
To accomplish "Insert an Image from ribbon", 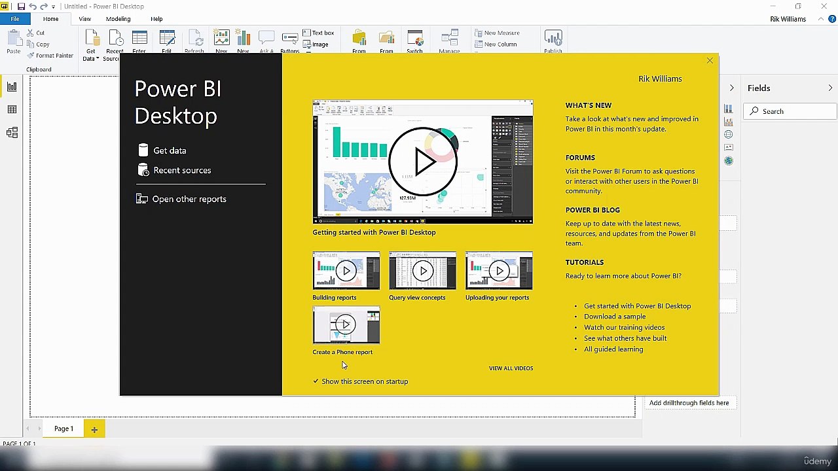I will 316,44.
